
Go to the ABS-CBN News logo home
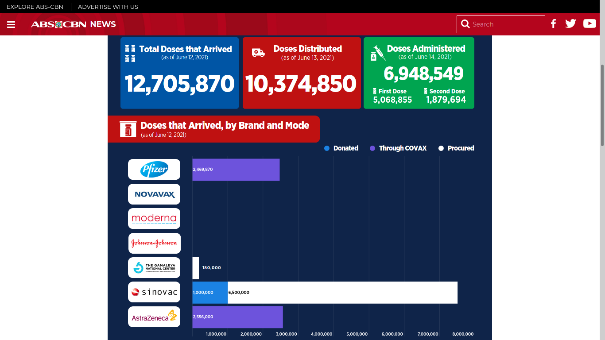74,24
